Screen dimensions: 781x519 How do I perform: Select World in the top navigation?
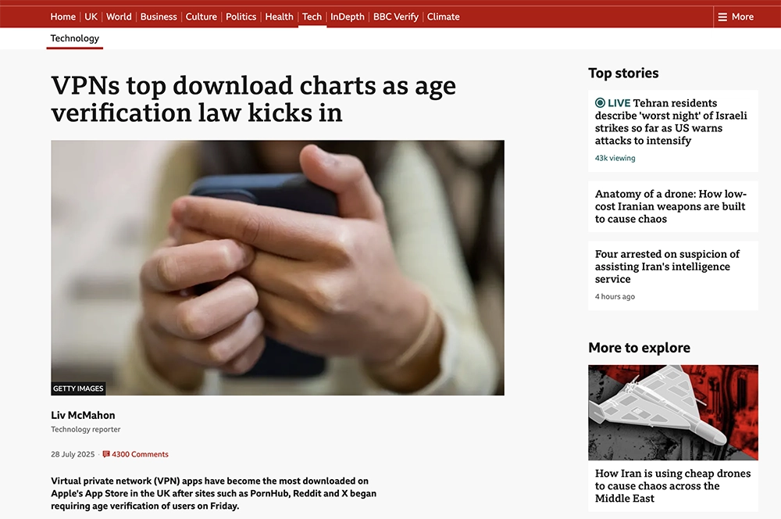pyautogui.click(x=119, y=16)
